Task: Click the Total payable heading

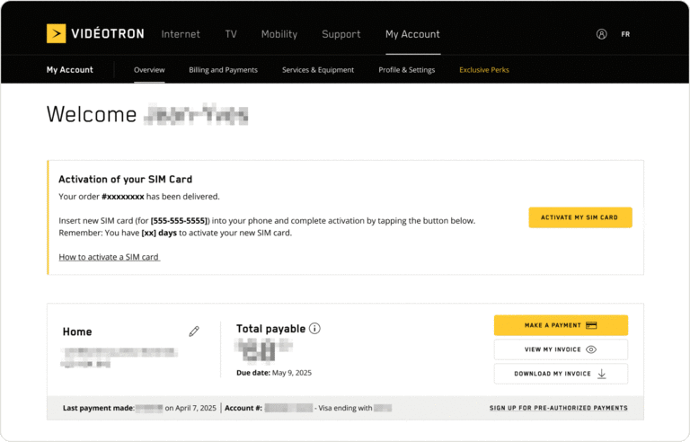Action: [270, 329]
